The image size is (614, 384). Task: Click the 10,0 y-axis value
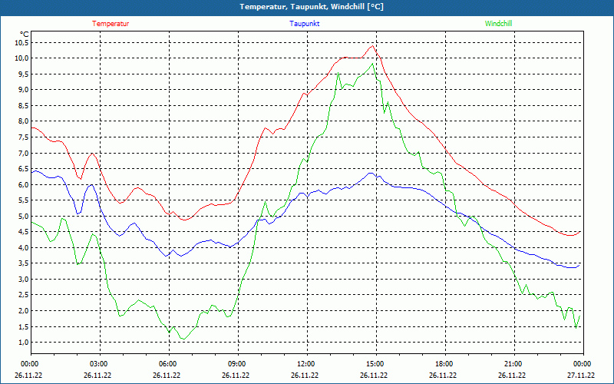[22, 58]
